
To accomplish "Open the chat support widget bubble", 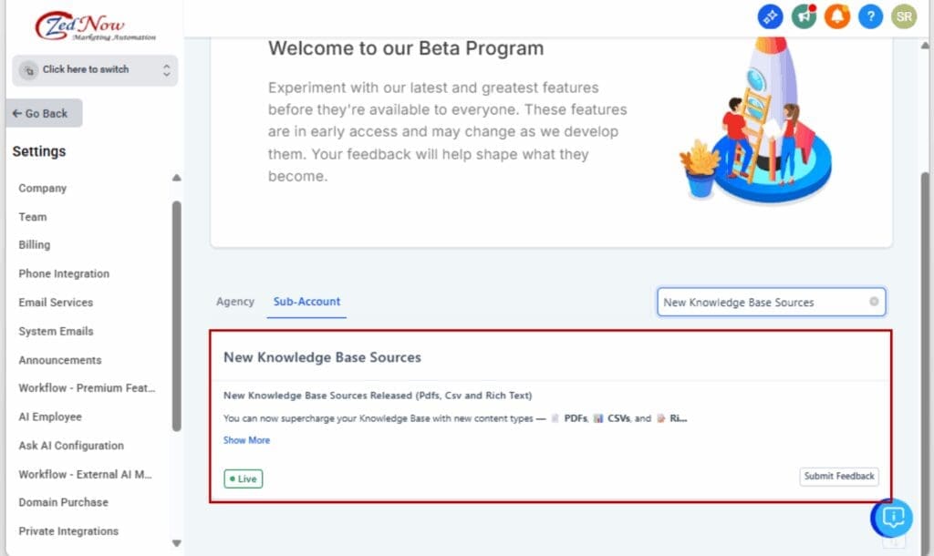I will [x=892, y=518].
